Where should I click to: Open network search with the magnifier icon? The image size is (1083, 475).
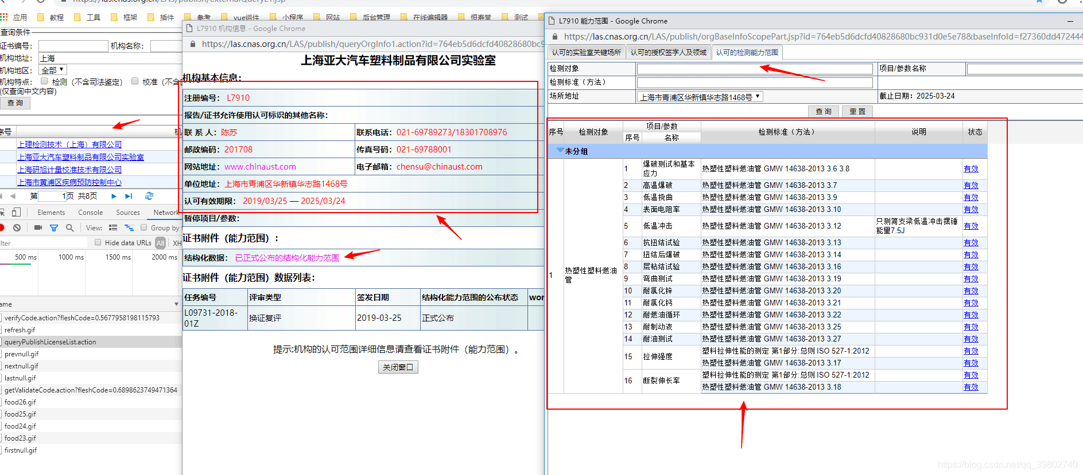pyautogui.click(x=70, y=227)
